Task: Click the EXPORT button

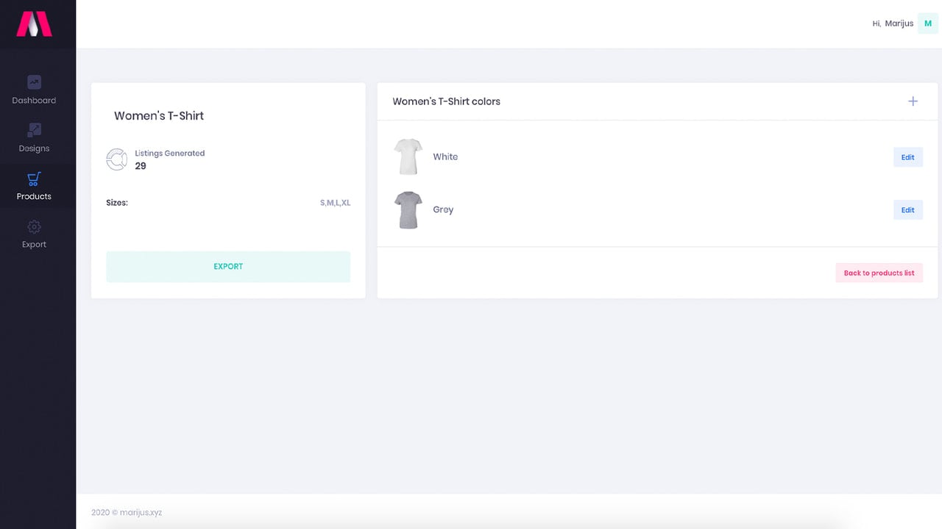Action: 228,267
